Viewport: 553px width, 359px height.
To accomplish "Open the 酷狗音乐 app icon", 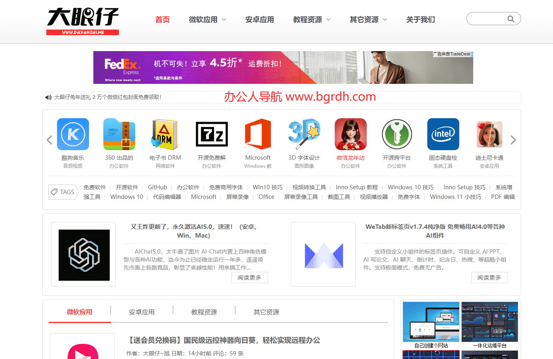I will (73, 134).
